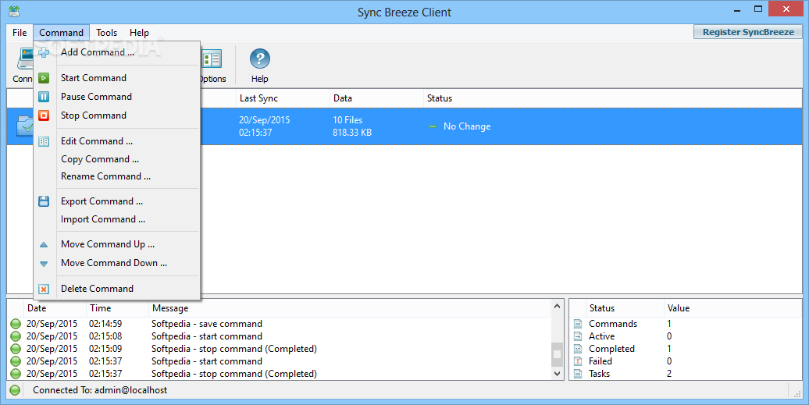Click the 10 Files data cell
Image resolution: width=809 pixels, height=405 pixels.
click(x=347, y=120)
